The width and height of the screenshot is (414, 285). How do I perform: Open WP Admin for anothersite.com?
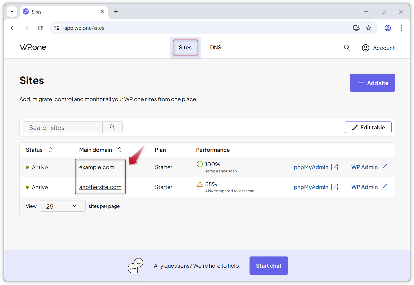point(369,187)
